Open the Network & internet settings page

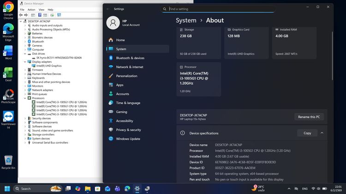coord(129,67)
